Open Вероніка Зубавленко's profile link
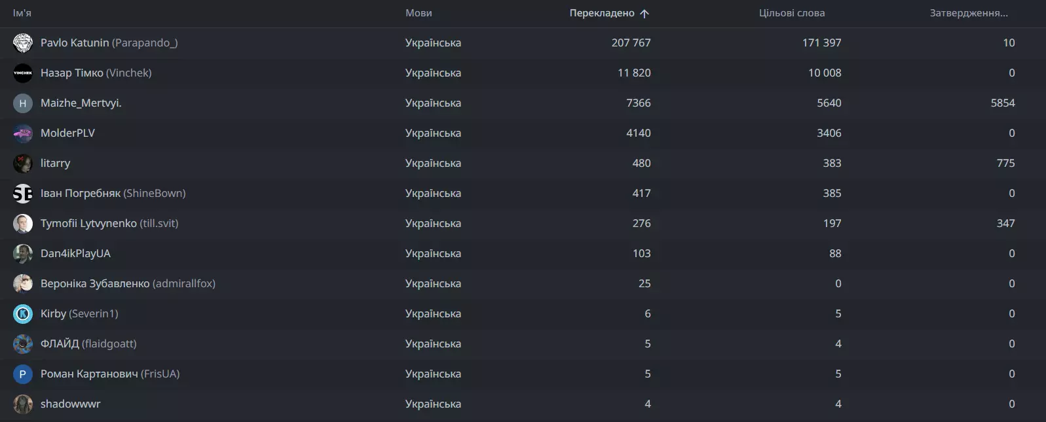Screen dimensions: 1046x422 click(x=95, y=284)
